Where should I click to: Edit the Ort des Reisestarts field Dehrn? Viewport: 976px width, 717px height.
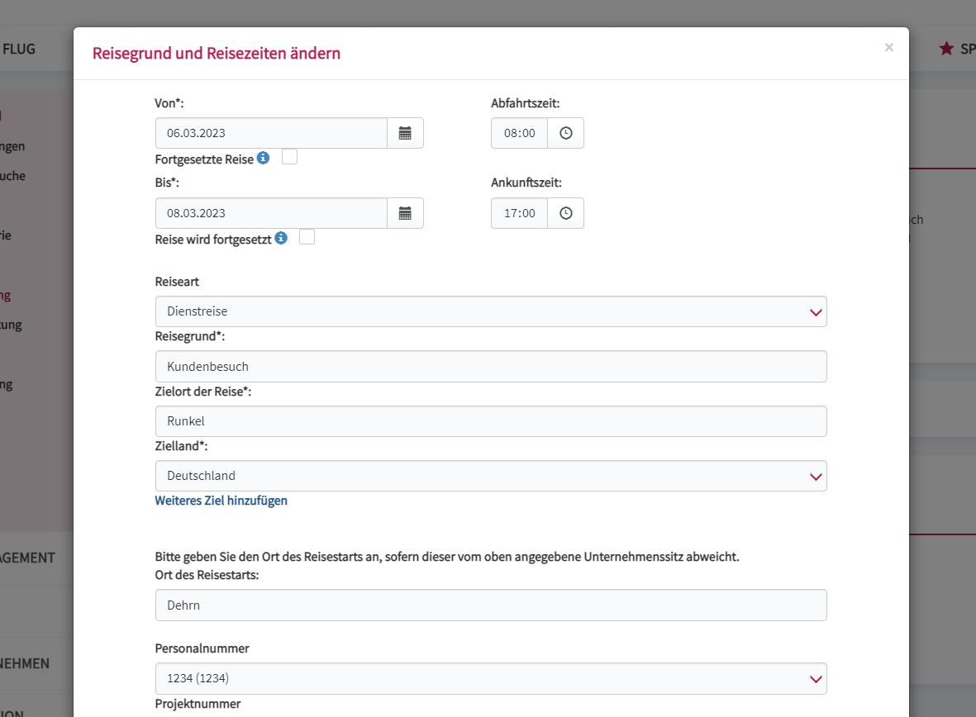(491, 605)
